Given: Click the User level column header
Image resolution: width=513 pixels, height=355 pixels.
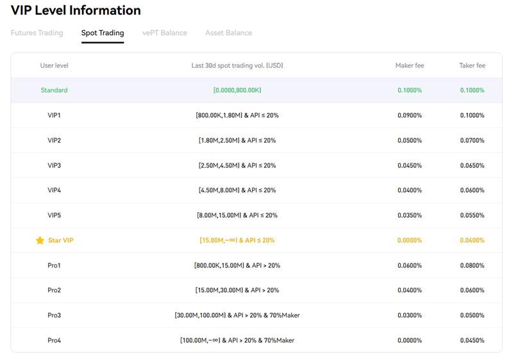Looking at the screenshot, I should 54,65.
